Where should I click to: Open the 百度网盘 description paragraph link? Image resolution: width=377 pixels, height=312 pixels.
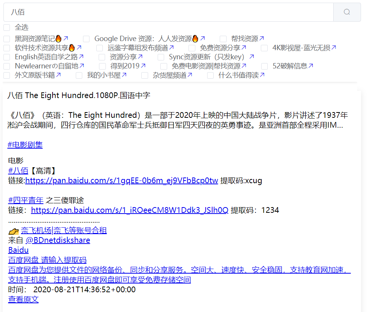coord(179,275)
